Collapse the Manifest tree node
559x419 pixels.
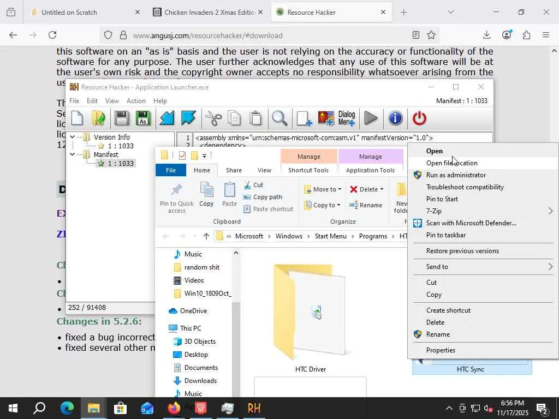tap(73, 154)
